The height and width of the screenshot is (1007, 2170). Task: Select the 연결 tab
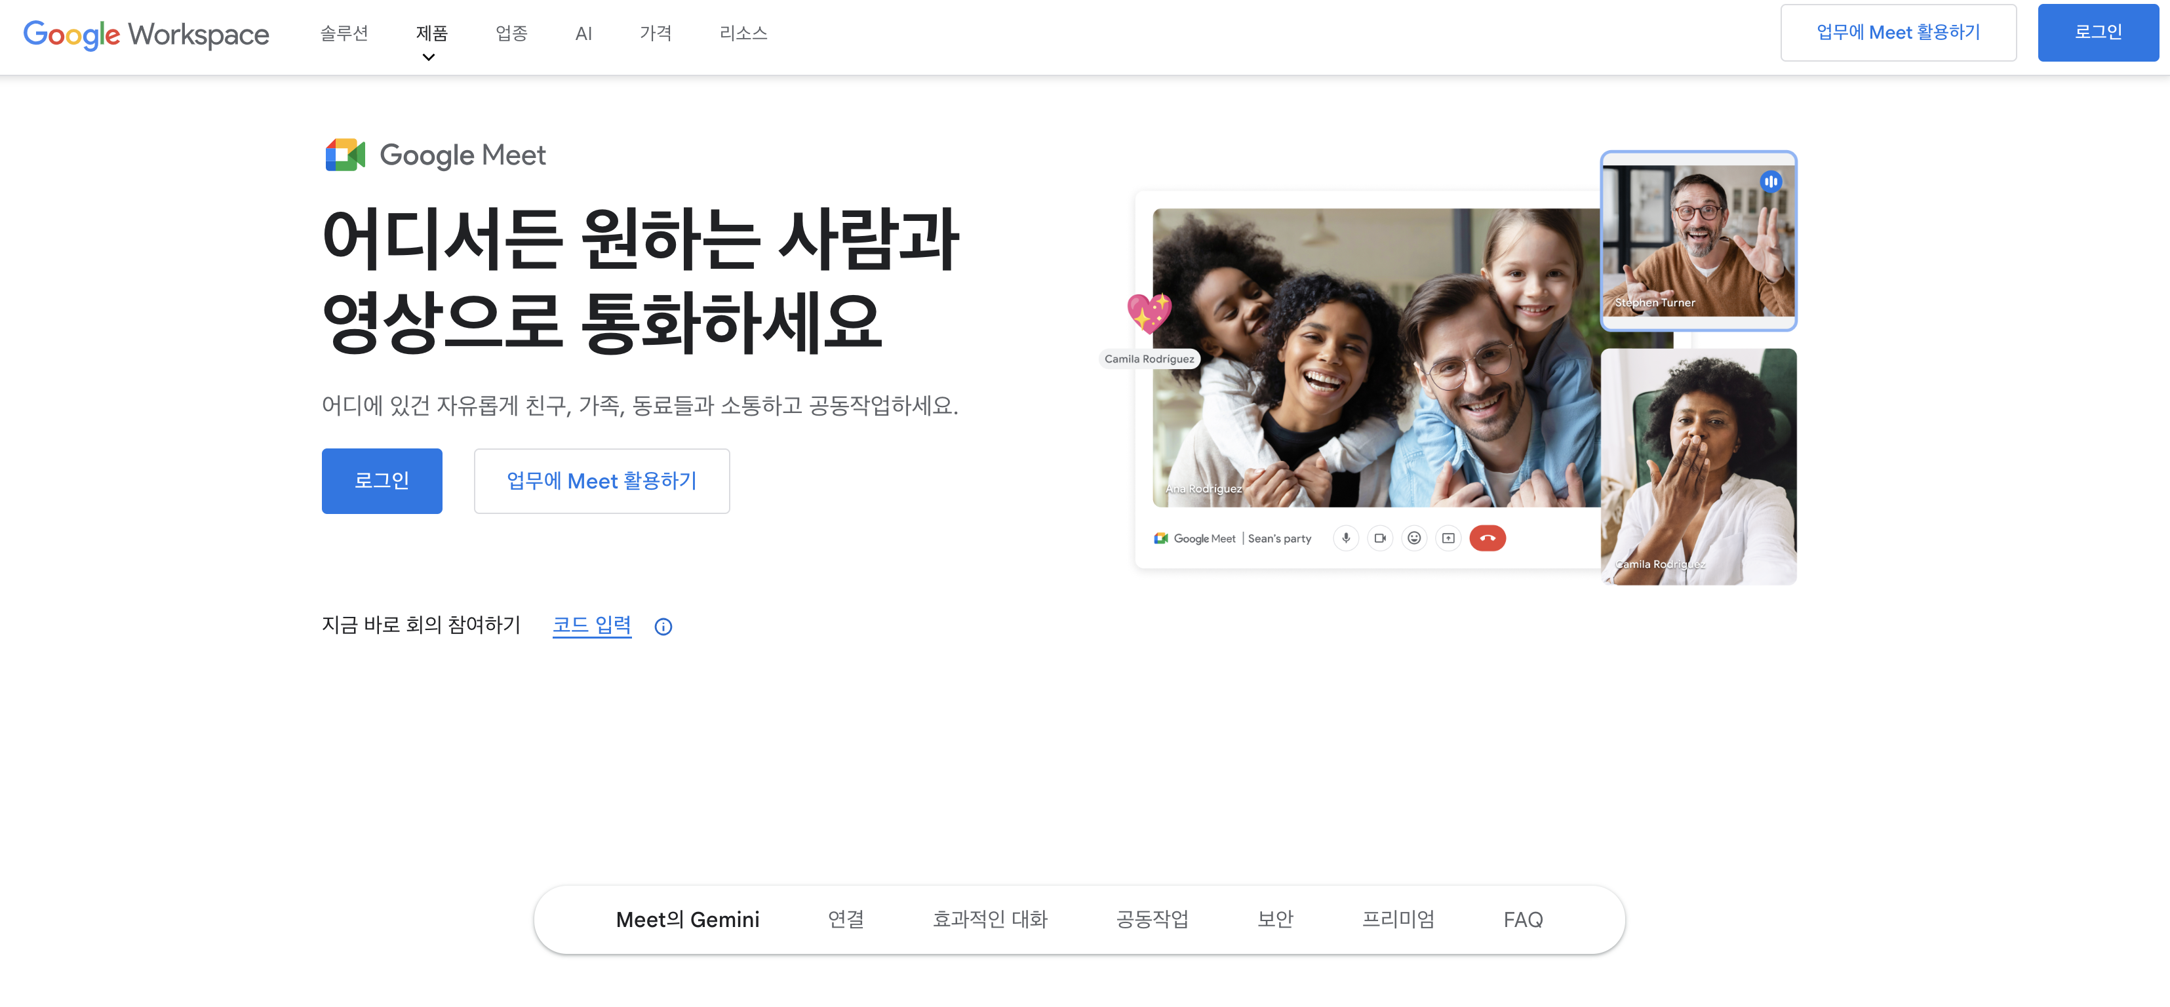tap(846, 919)
